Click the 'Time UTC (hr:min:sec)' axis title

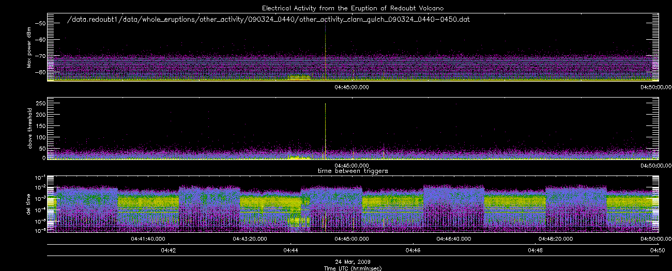point(353,268)
